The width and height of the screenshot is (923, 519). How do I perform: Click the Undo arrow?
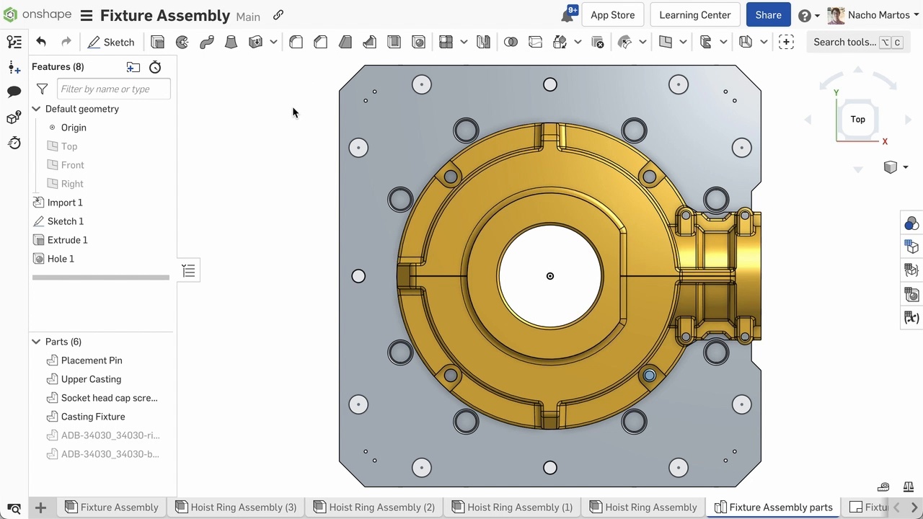[41, 43]
